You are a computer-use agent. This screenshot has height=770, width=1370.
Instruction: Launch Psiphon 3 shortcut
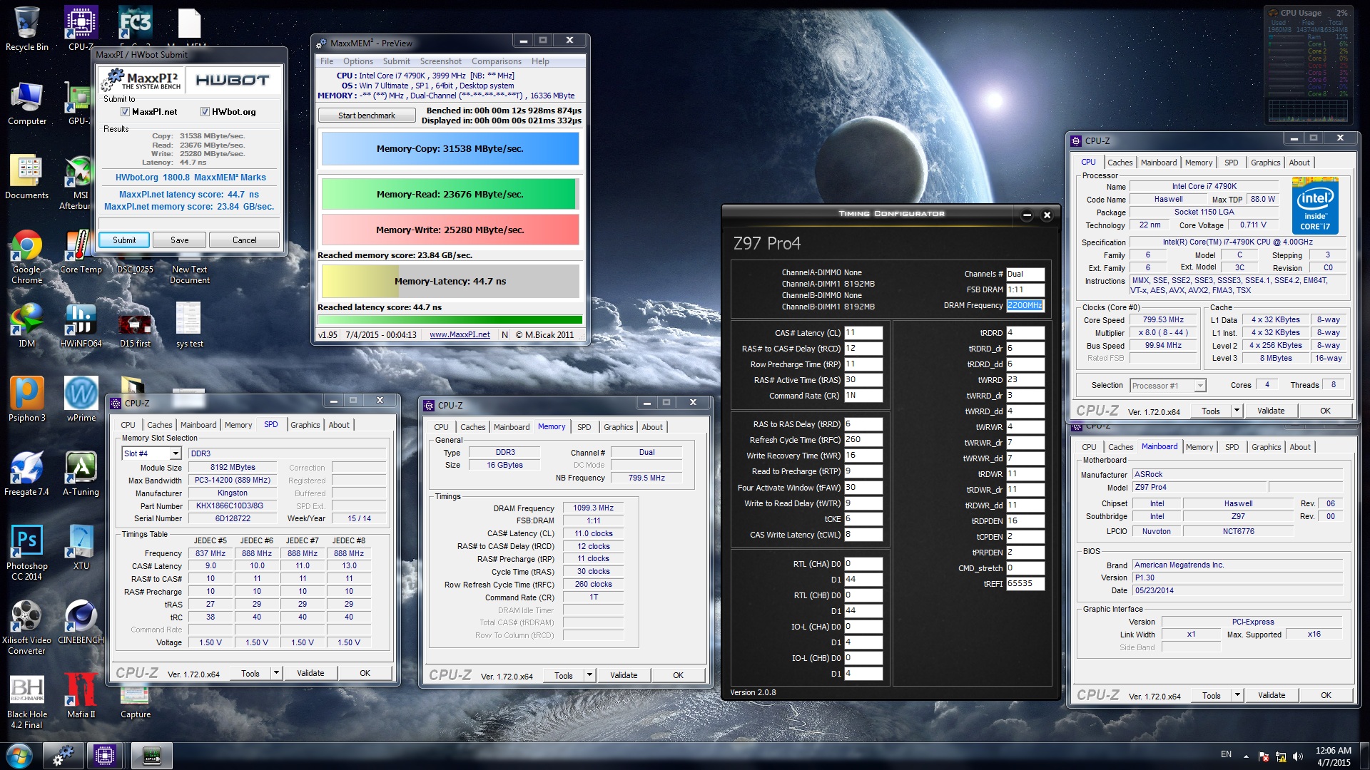tap(26, 401)
